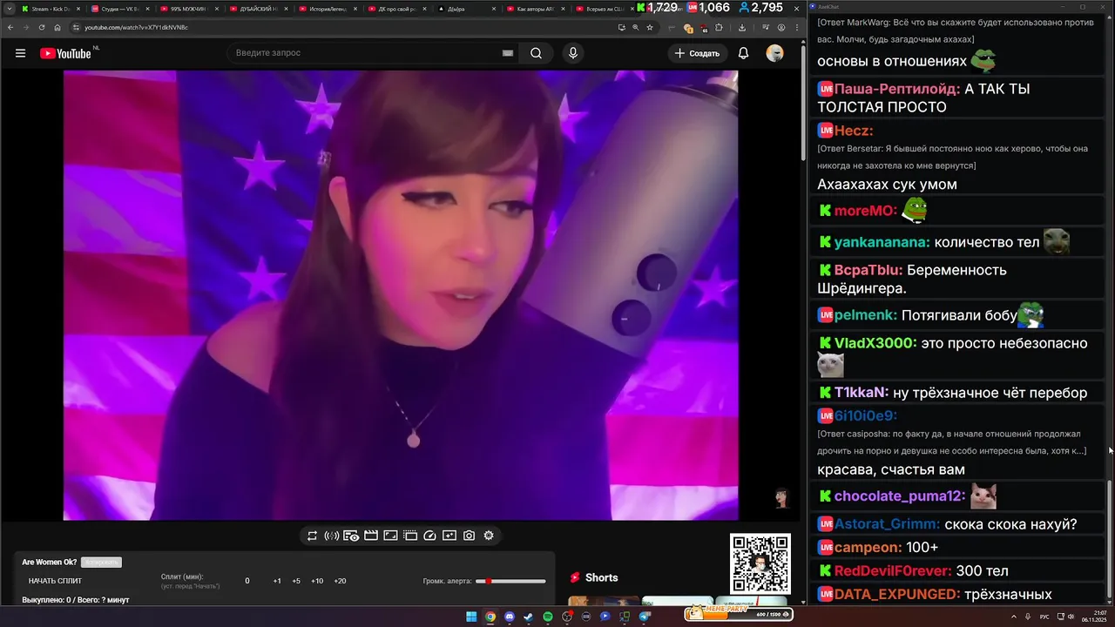This screenshot has height=627, width=1115.
Task: Add +5 minutes to the split
Action: [x=296, y=581]
